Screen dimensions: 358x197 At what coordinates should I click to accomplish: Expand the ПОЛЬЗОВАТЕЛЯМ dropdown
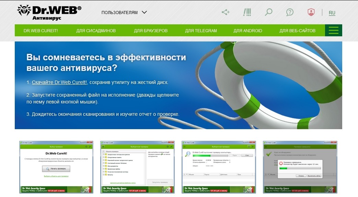click(124, 13)
